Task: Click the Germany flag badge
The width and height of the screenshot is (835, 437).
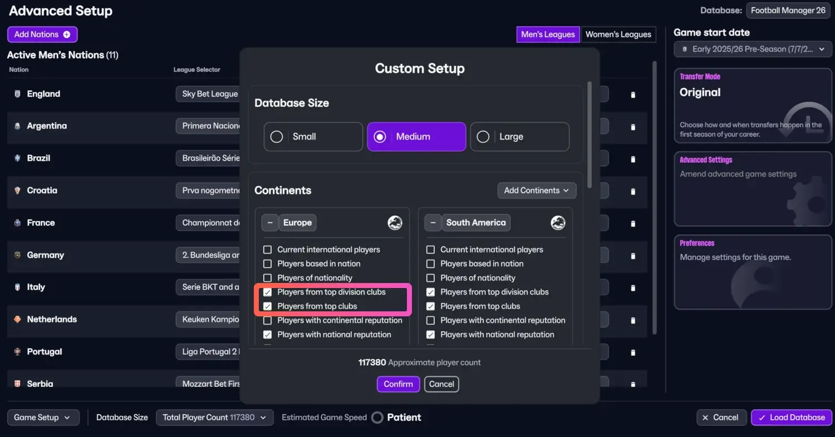Action: (17, 255)
